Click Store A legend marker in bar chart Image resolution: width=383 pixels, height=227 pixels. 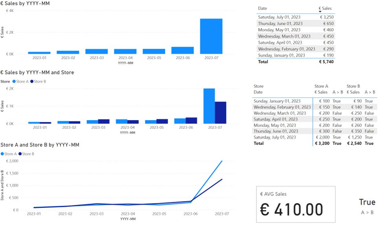coord(14,82)
